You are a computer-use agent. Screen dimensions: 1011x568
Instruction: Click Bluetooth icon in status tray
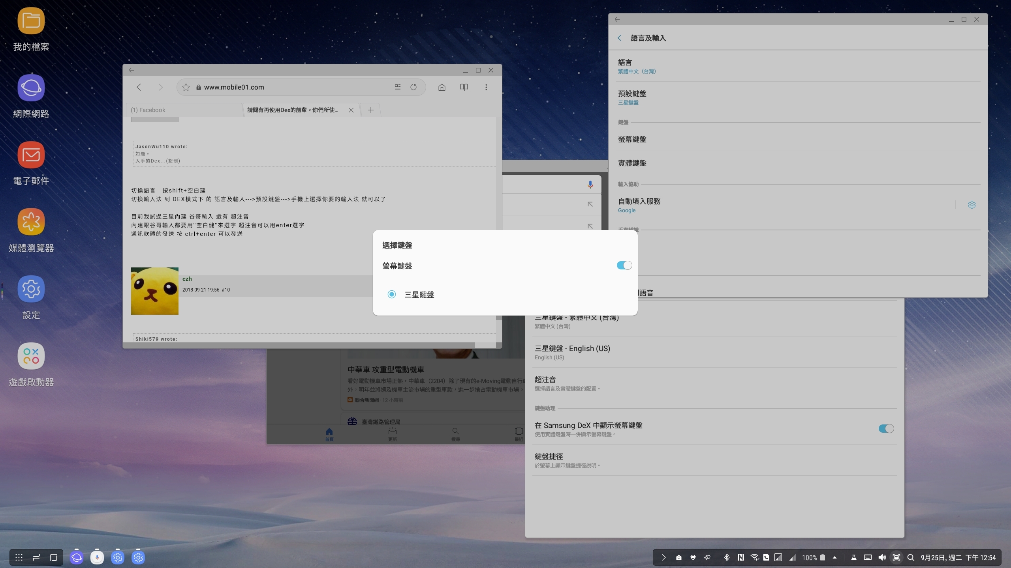click(x=727, y=557)
